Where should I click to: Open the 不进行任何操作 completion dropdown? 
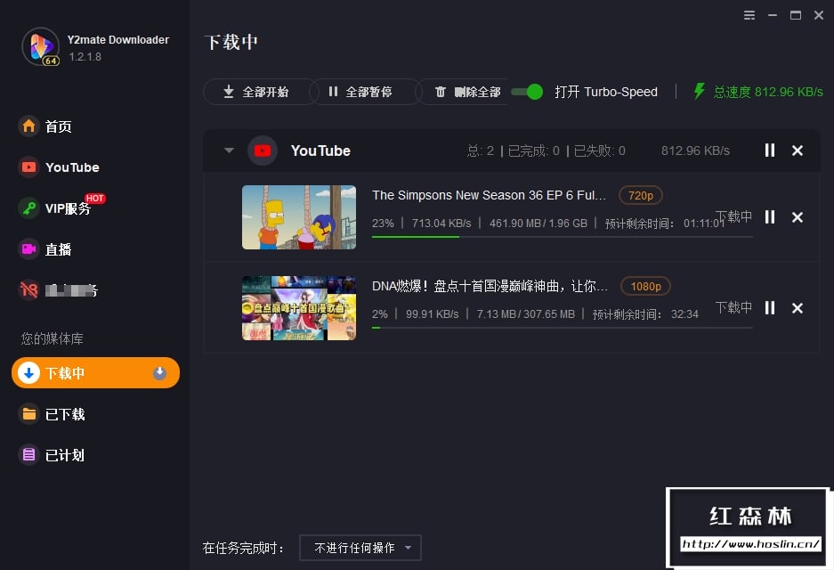360,548
